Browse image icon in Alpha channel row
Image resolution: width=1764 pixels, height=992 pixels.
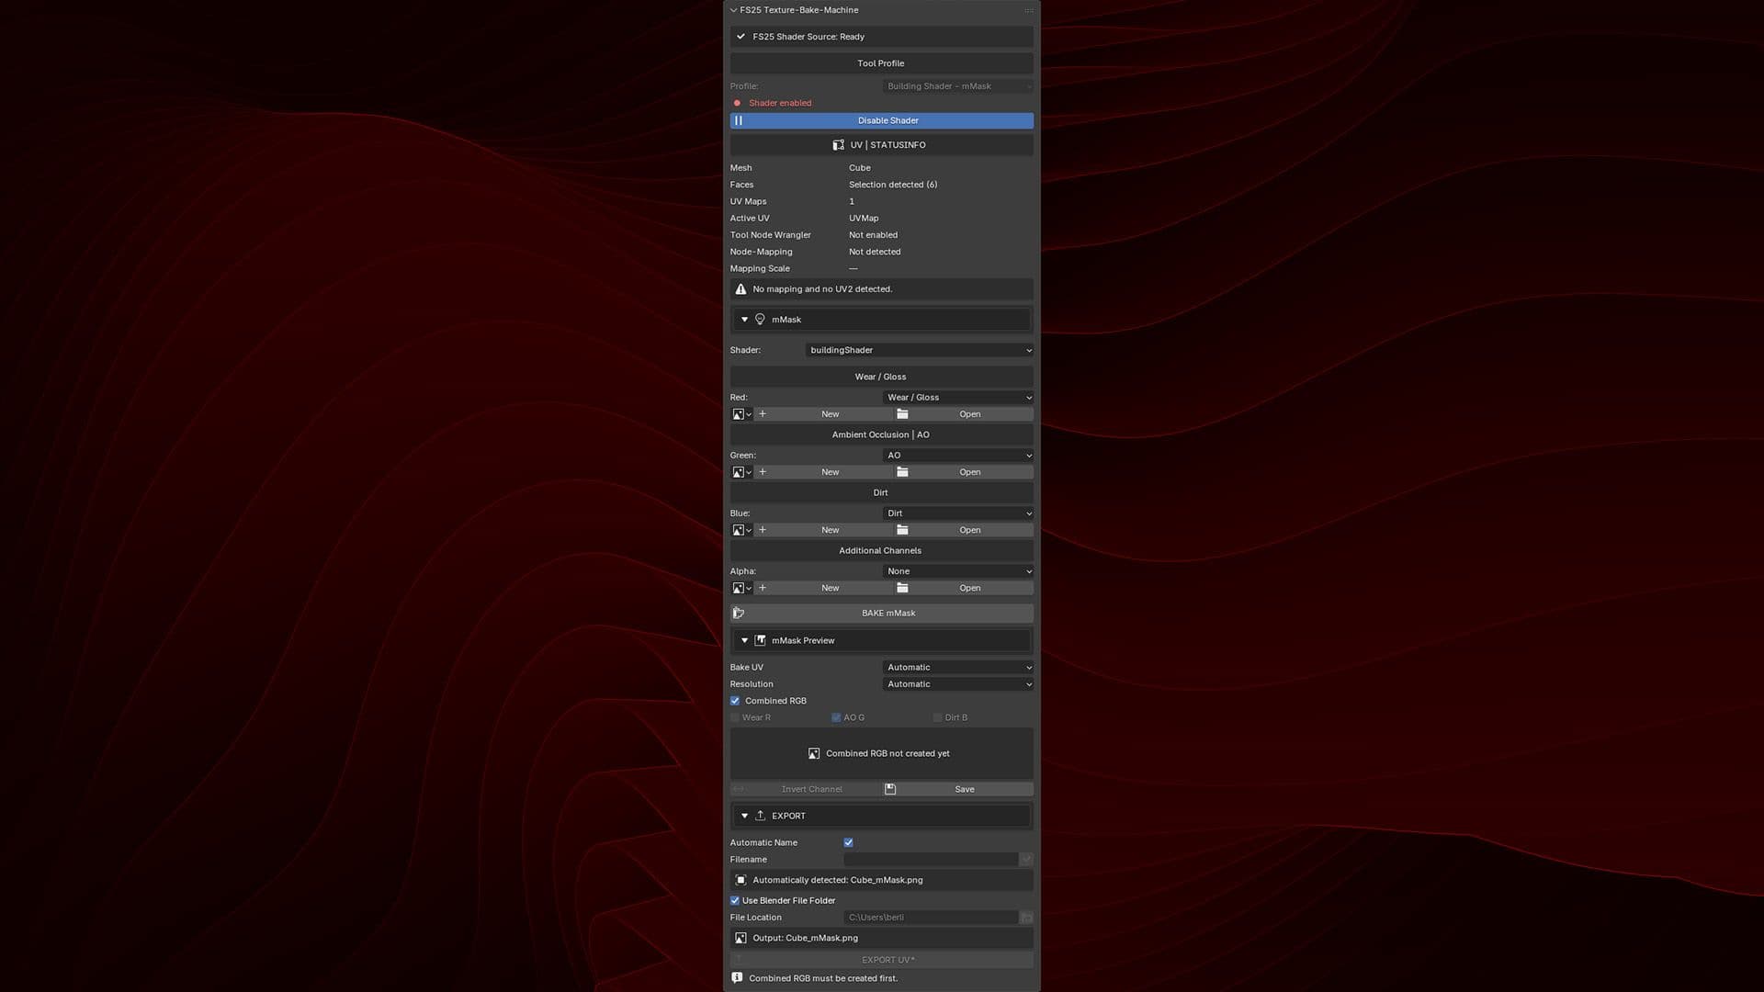coord(741,588)
